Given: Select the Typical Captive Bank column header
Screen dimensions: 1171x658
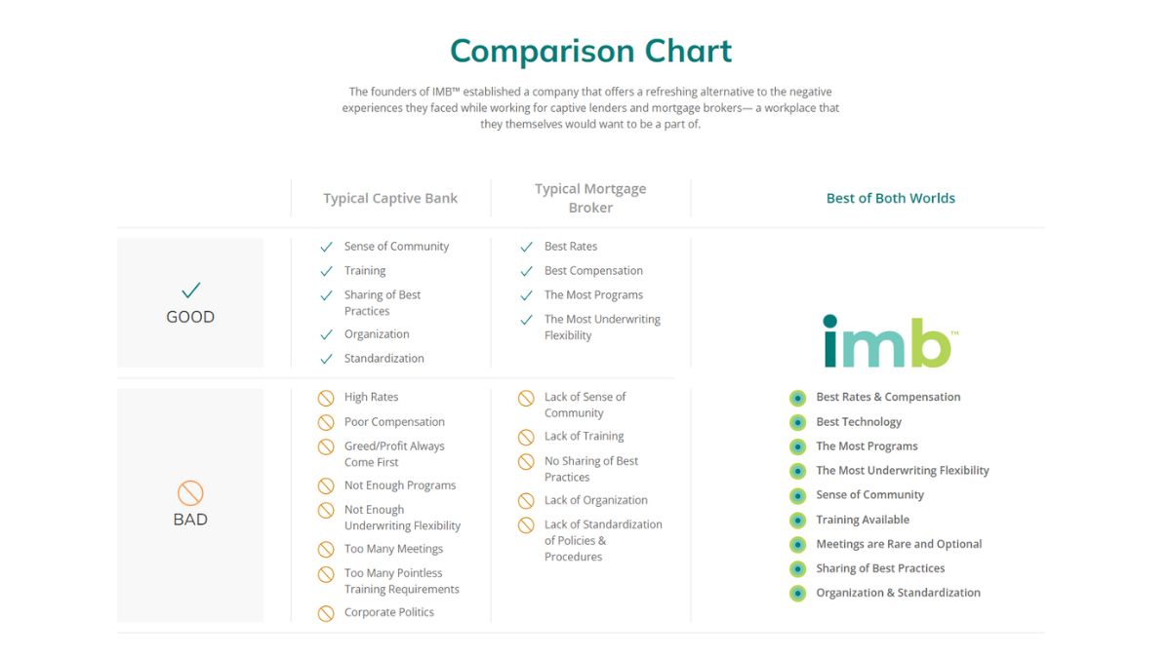Looking at the screenshot, I should (390, 198).
